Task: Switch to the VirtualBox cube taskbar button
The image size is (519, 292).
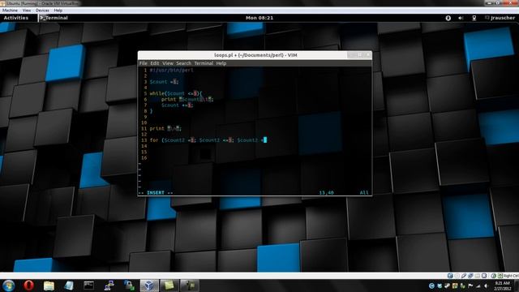Action: [149, 286]
